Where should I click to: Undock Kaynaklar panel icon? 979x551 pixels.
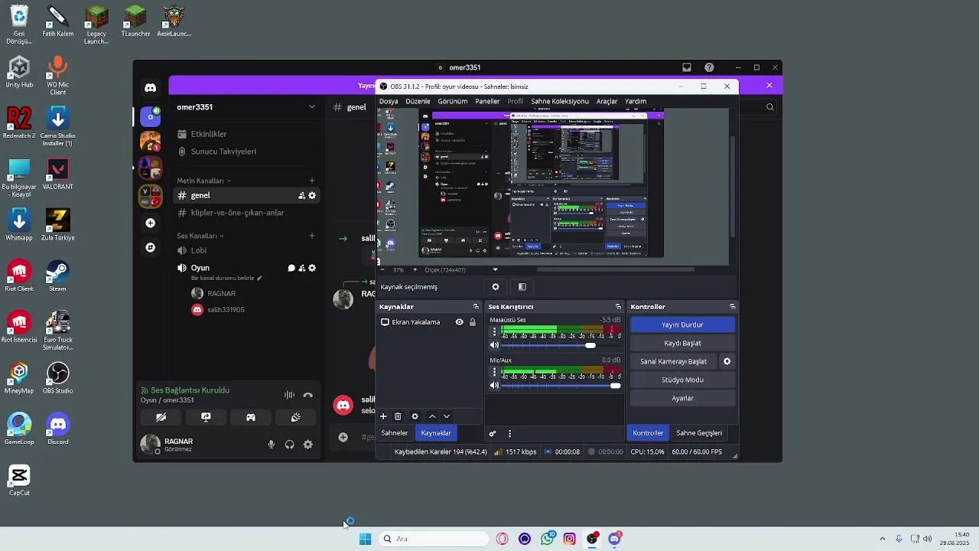476,307
